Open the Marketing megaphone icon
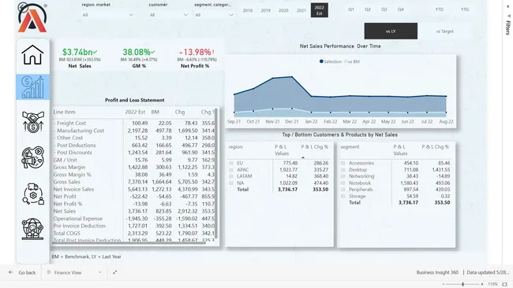 tap(32, 157)
